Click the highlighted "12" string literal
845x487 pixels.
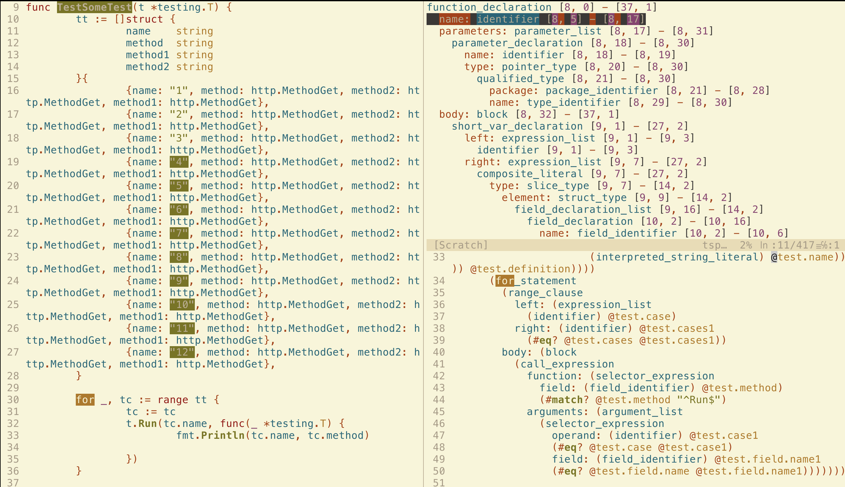coord(182,352)
